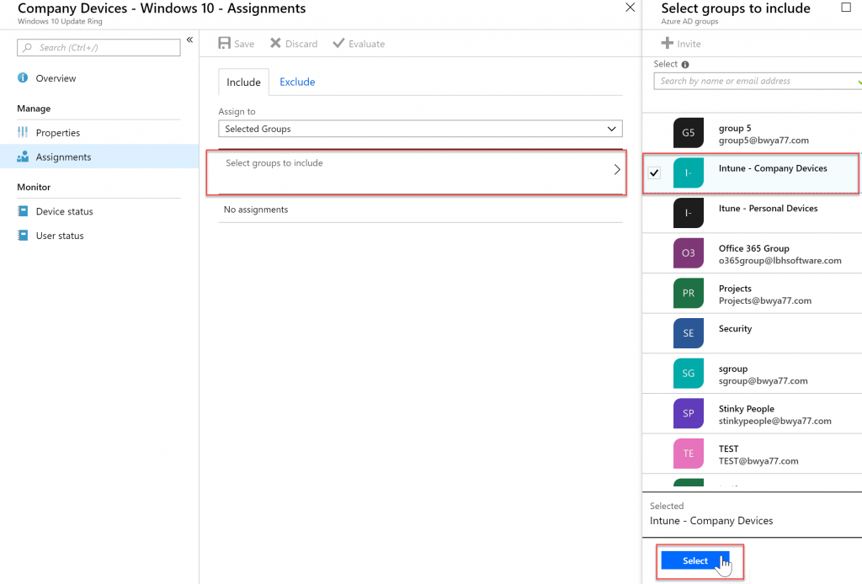Viewport: 862px width, 584px height.
Task: Click the Discard X icon
Action: [275, 43]
